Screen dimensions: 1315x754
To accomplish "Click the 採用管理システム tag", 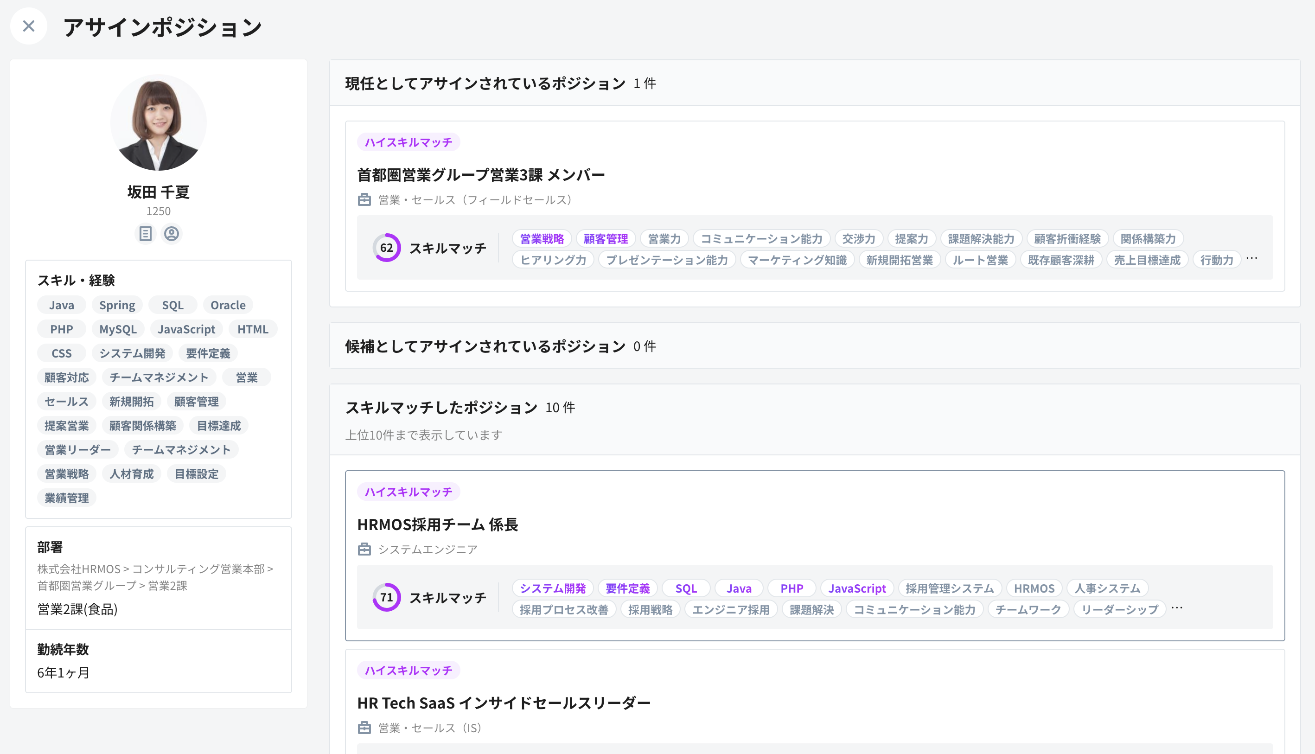I will (950, 588).
